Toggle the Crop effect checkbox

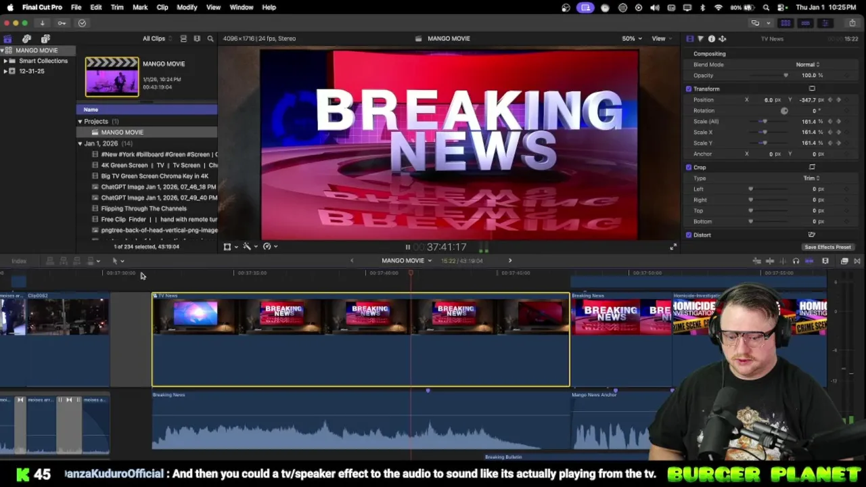pyautogui.click(x=689, y=167)
